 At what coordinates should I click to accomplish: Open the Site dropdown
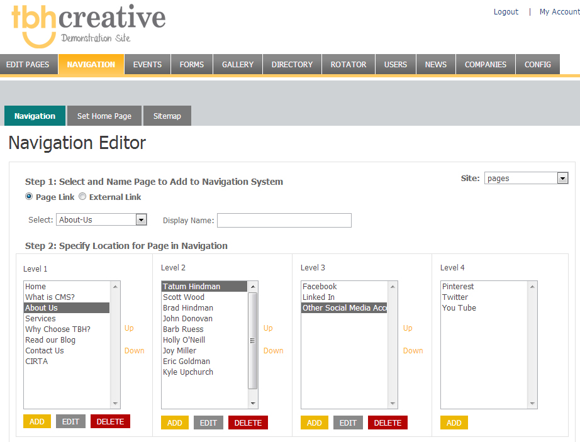[526, 179]
